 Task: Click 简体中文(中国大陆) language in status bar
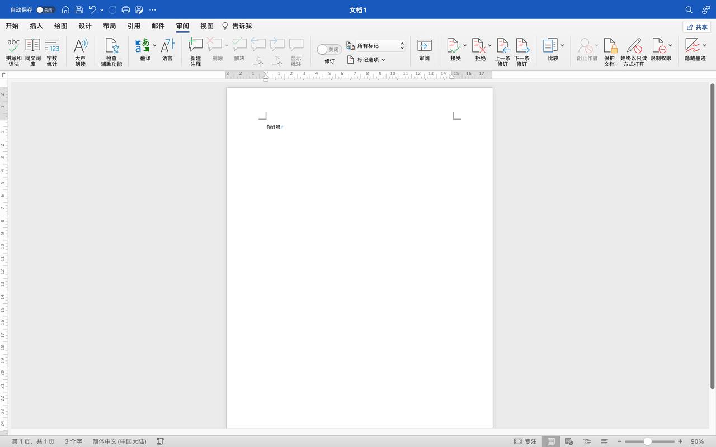coord(119,441)
